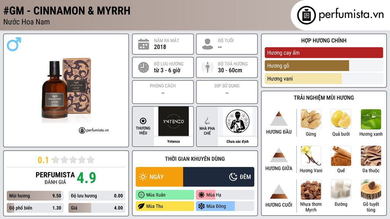Click the perfume bottle product photo
Viewport: 390px width, 219px height.
point(66,90)
